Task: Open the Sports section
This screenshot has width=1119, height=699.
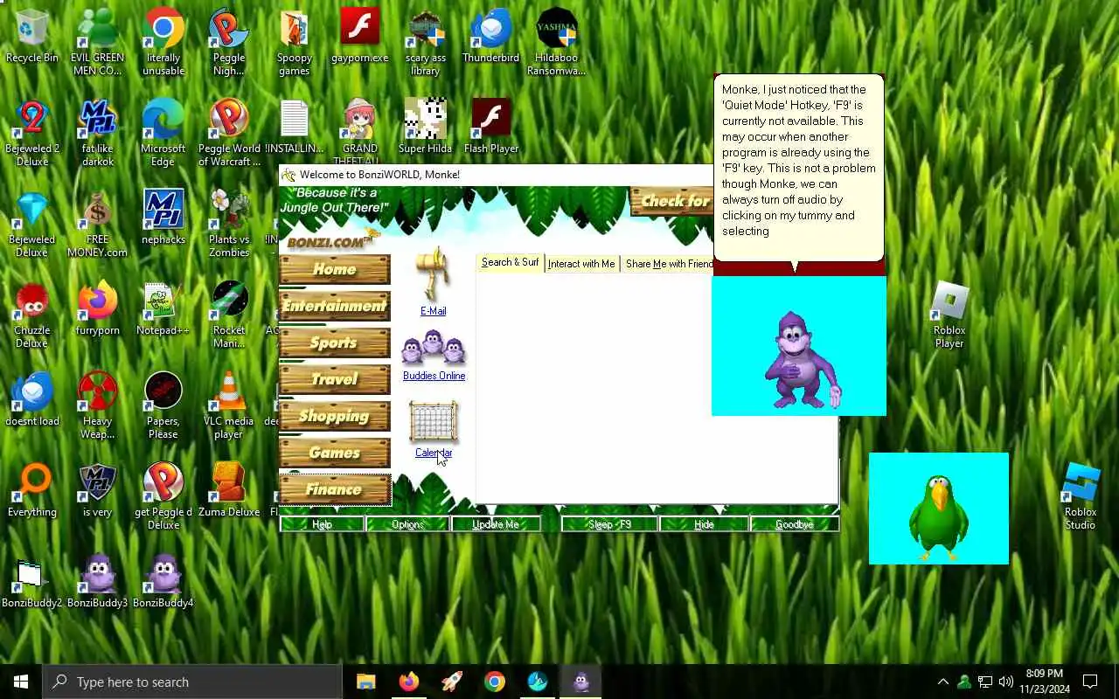Action: pos(334,343)
